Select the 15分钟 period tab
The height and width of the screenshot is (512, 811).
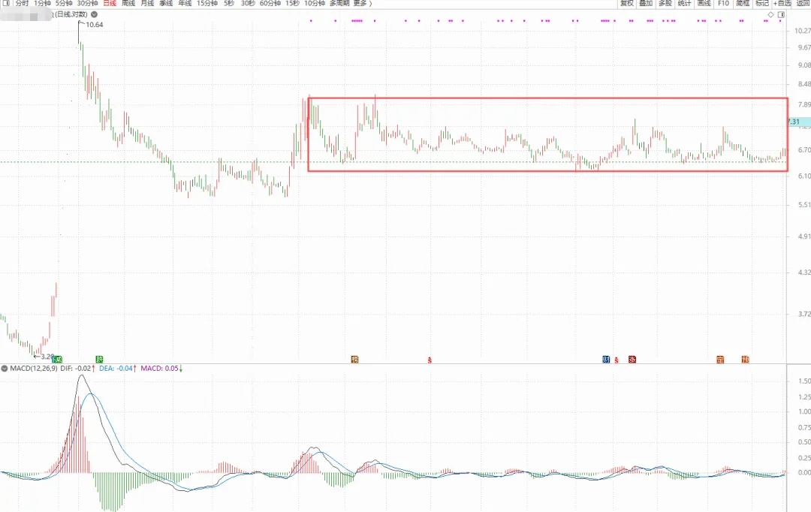207,3
